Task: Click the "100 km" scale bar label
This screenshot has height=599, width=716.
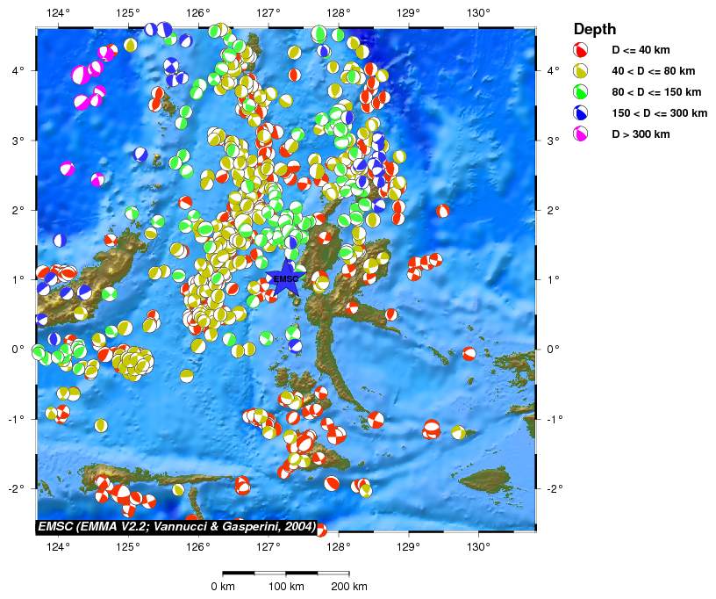Action: click(x=286, y=586)
